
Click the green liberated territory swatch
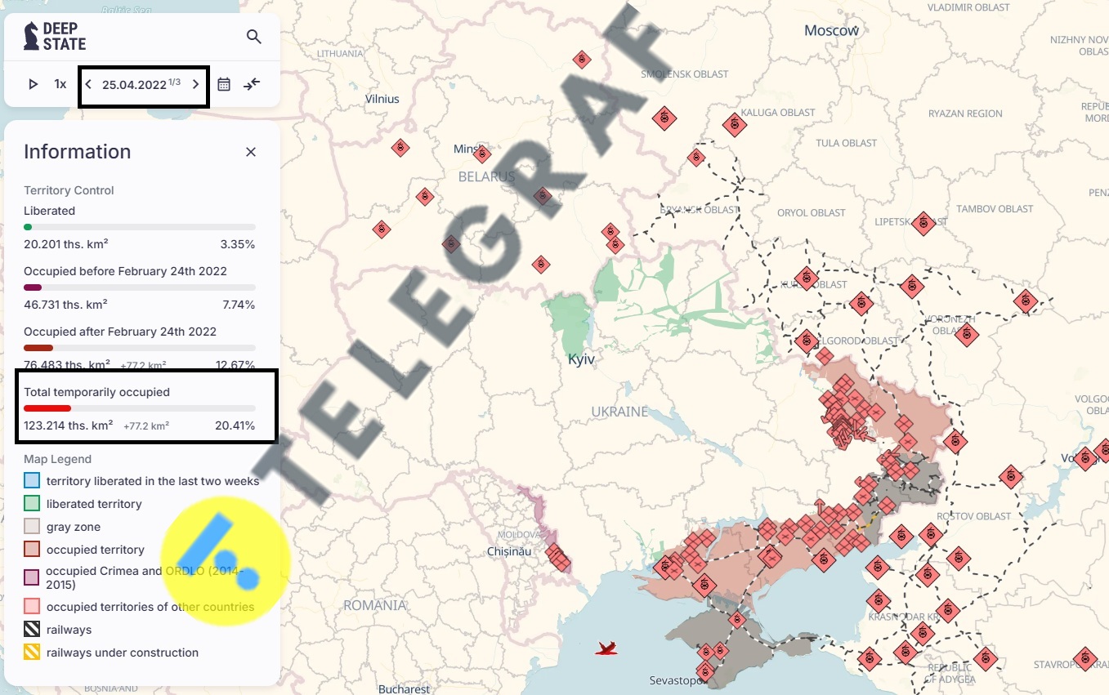[x=32, y=504]
